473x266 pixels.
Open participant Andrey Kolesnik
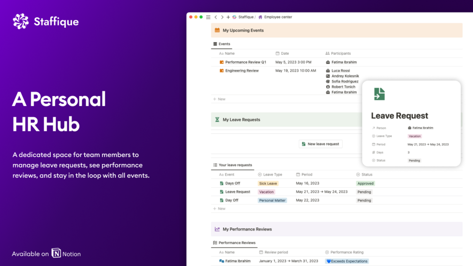point(345,76)
